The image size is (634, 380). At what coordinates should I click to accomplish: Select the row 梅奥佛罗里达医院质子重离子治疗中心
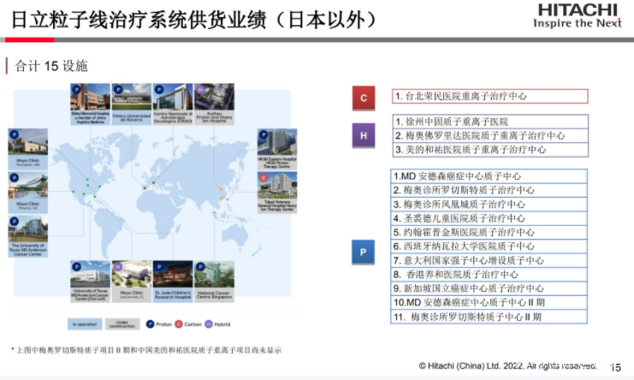pyautogui.click(x=489, y=135)
